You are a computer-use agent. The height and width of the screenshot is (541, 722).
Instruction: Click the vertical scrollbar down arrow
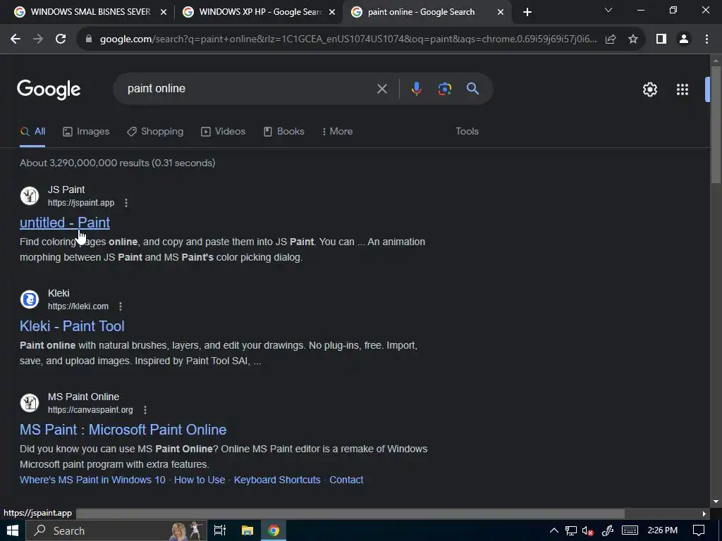tap(716, 502)
